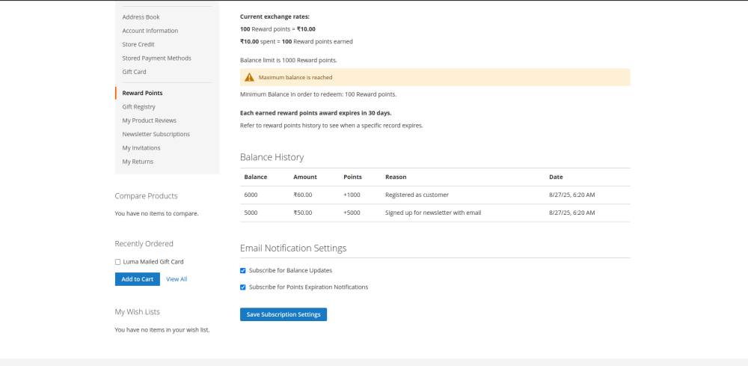Navigate to Gift Card page

(134, 72)
